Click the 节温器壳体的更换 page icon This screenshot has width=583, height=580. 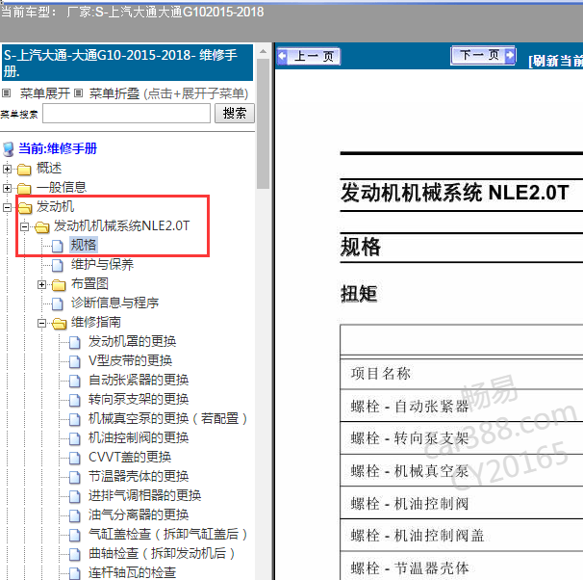click(75, 477)
